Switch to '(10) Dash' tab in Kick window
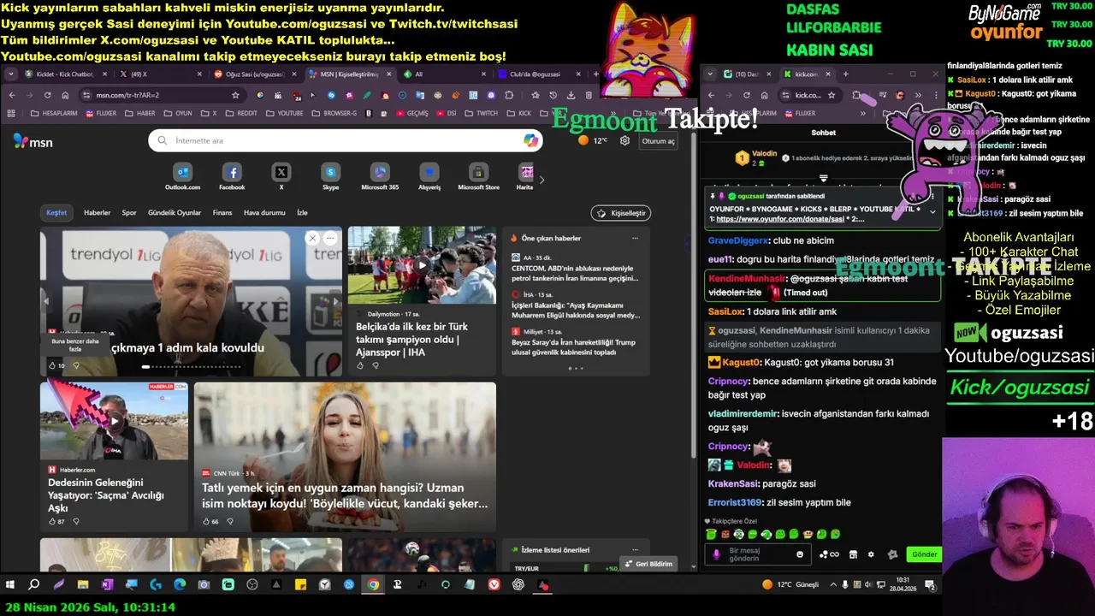The width and height of the screenshot is (1095, 616). click(748, 74)
